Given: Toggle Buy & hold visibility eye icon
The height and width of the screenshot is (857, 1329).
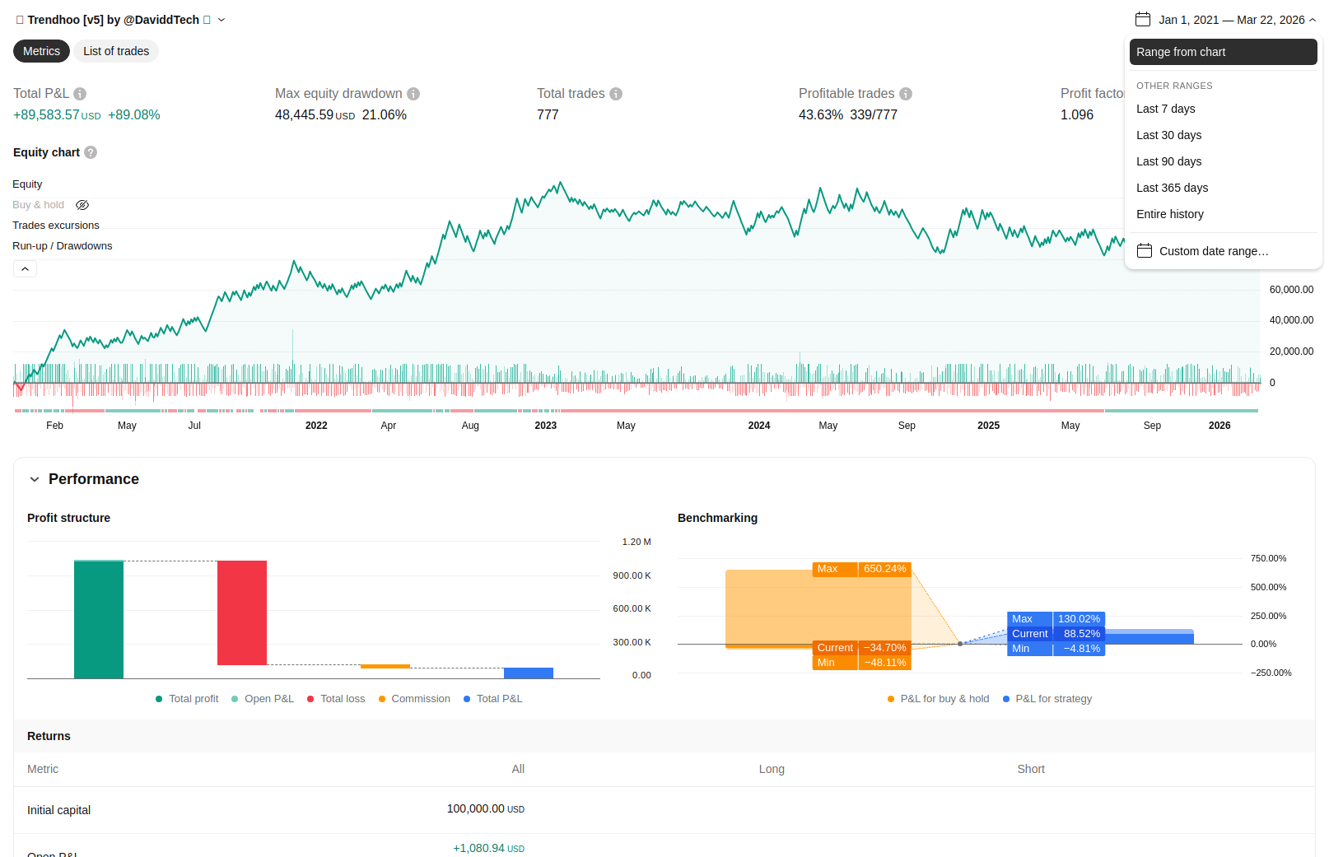Looking at the screenshot, I should pos(82,205).
